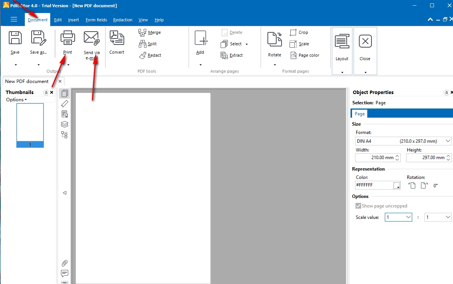Click Send via e-mail envelope icon
The height and width of the screenshot is (284, 453).
(x=91, y=38)
